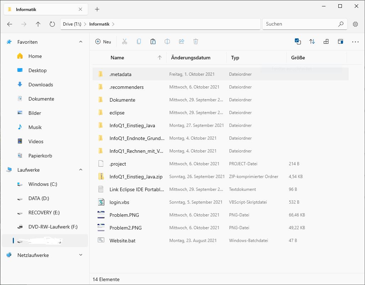Open Bilder in the sidebar

pyautogui.click(x=45, y=113)
